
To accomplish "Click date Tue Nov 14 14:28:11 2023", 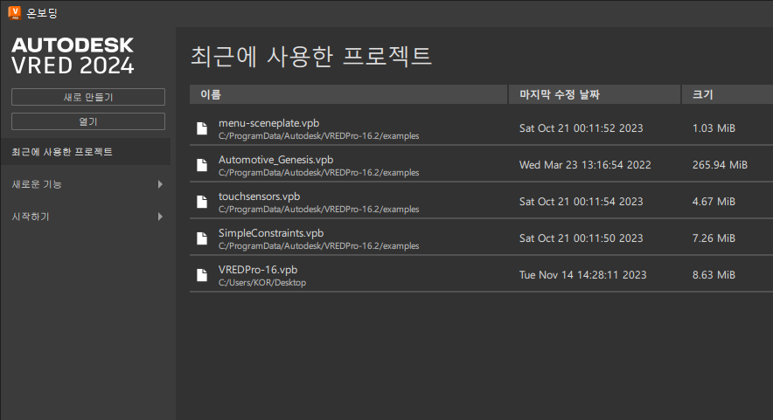I will [x=582, y=275].
